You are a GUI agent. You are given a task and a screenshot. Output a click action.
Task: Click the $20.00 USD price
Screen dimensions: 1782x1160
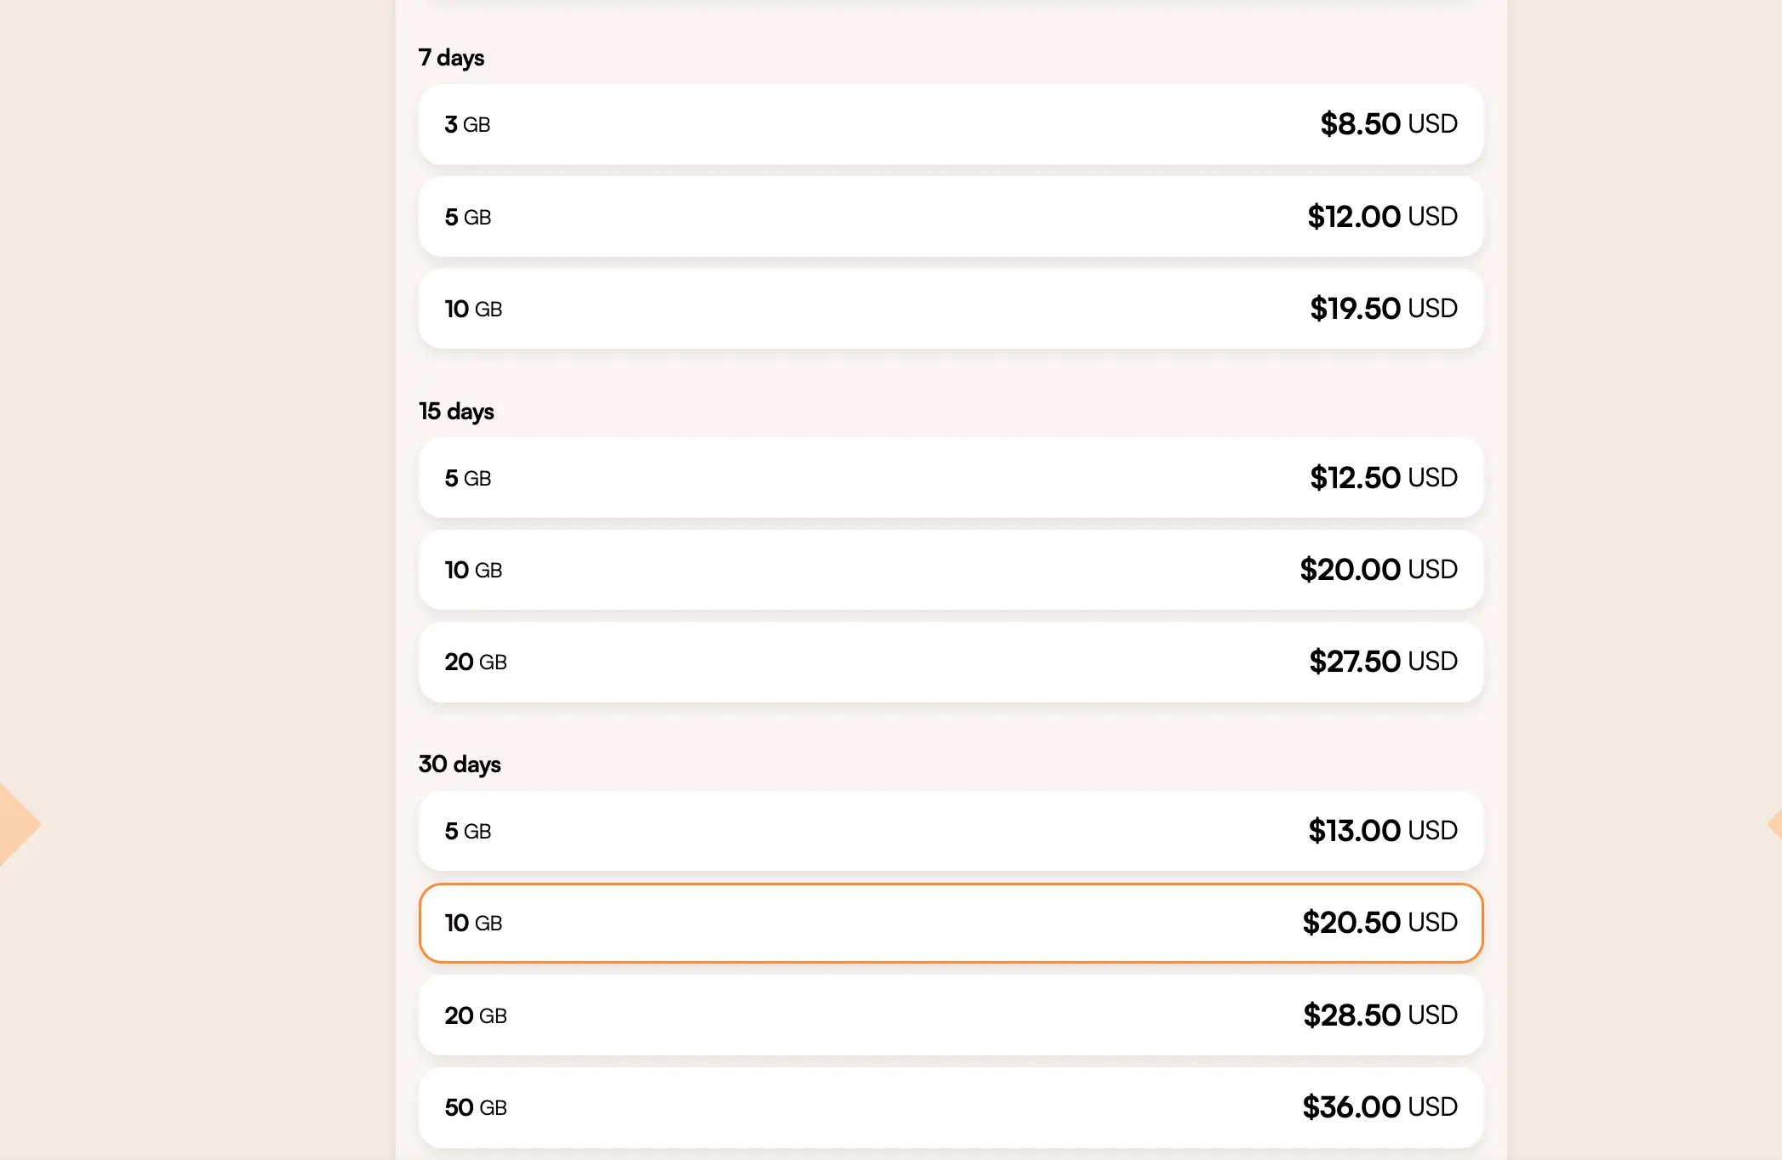[1379, 570]
